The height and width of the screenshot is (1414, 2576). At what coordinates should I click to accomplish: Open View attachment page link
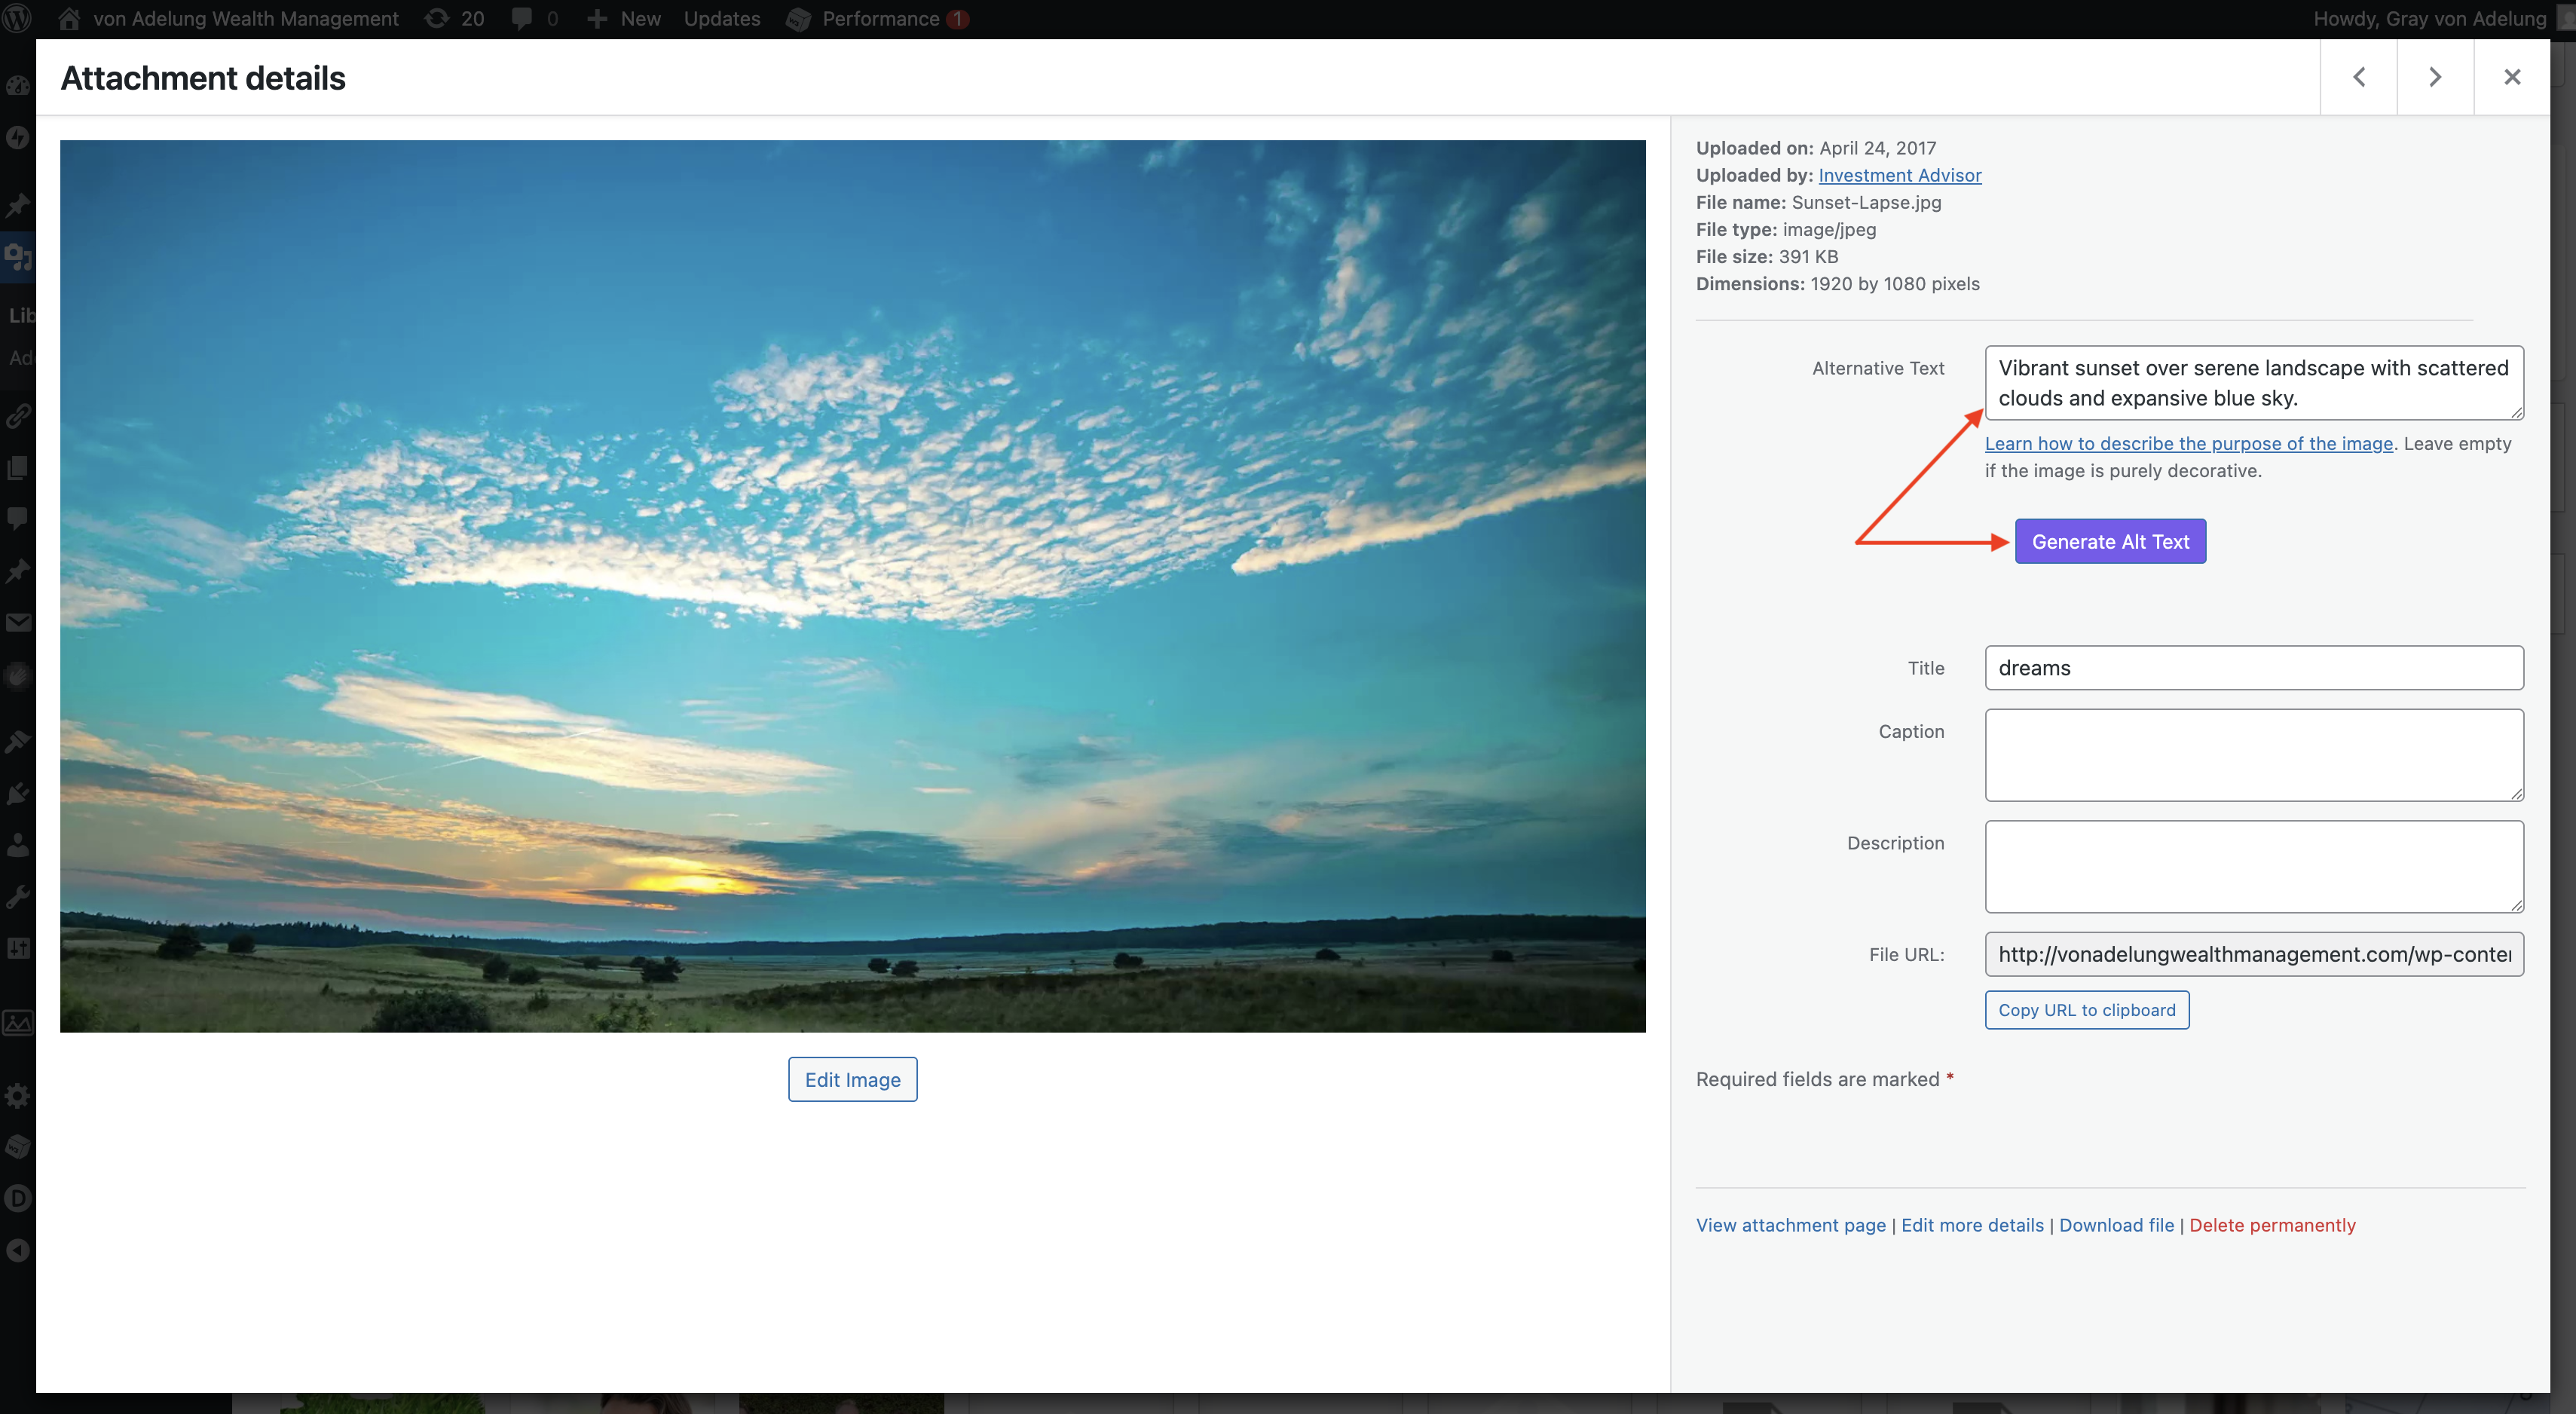coord(1790,1225)
